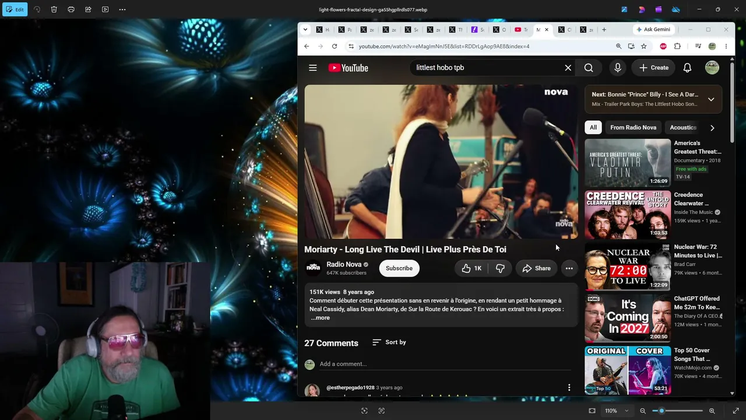Expand the video description with '...more'

point(320,318)
